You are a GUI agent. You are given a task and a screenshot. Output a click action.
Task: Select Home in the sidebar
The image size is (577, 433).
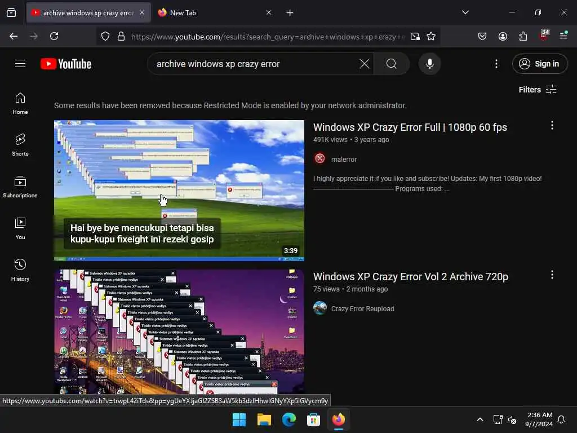(20, 104)
